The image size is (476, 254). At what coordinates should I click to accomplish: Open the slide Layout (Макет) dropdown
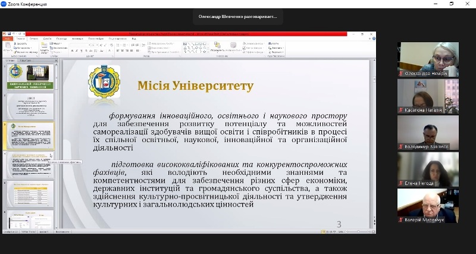[55, 43]
